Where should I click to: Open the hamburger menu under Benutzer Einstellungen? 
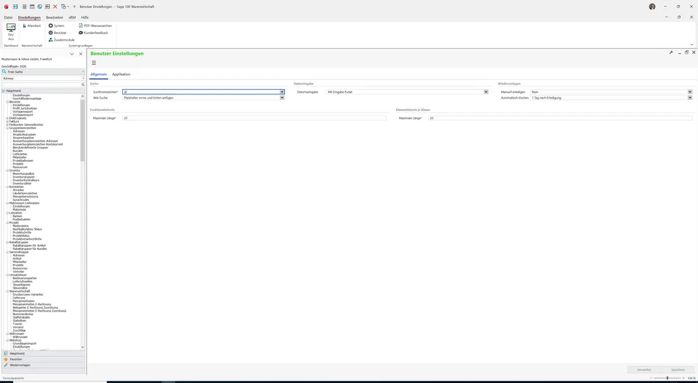coord(94,63)
